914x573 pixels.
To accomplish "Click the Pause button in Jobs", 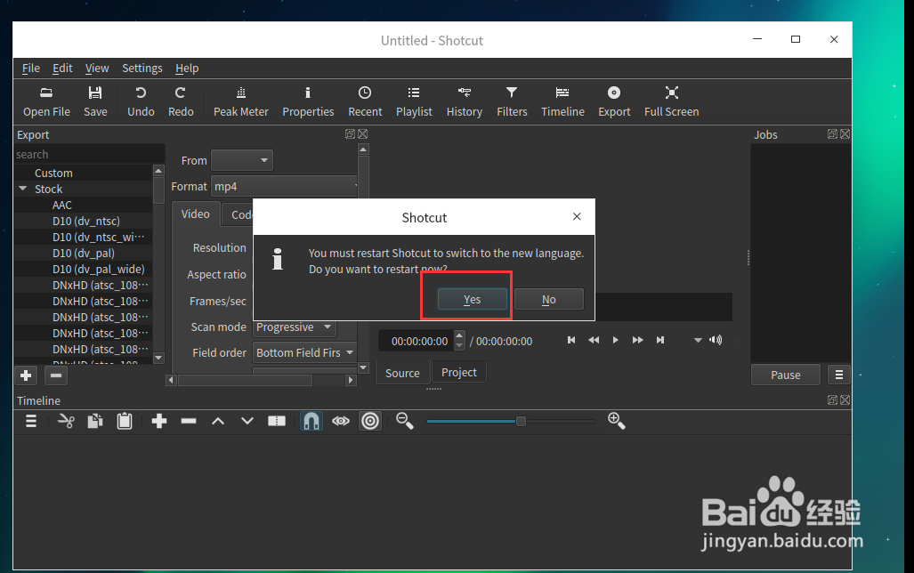I will 785,375.
